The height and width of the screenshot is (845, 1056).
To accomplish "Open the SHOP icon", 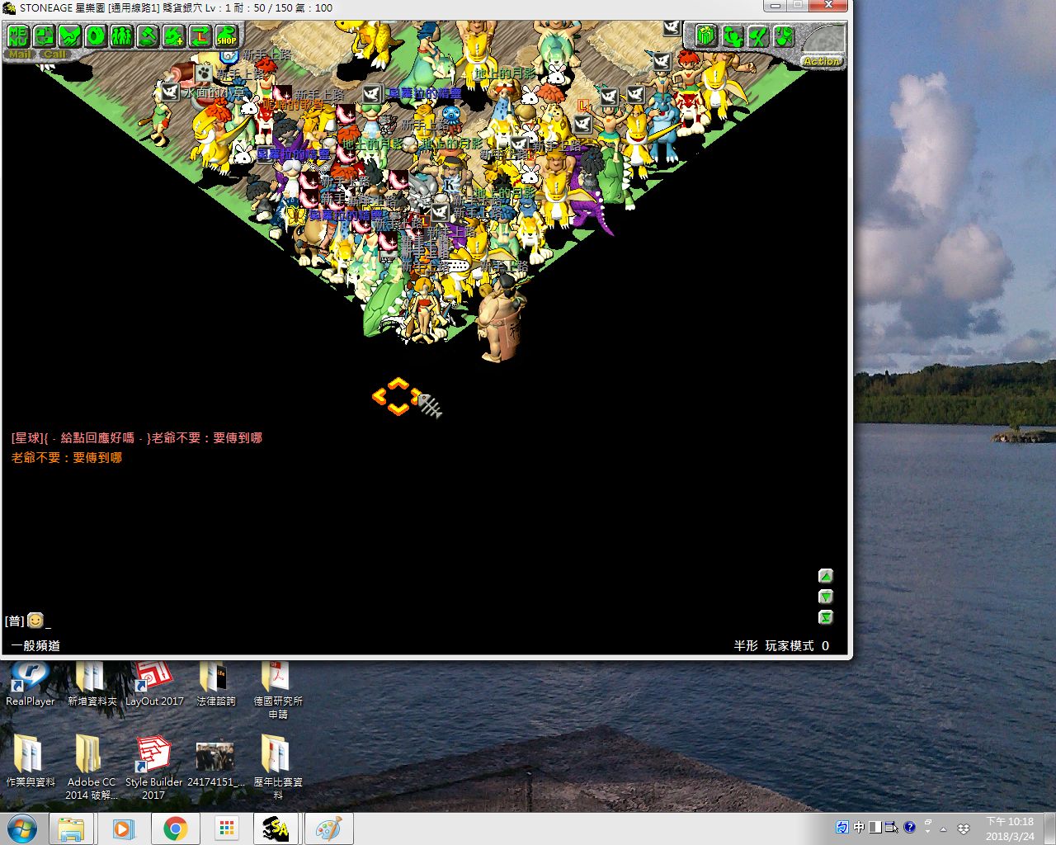I will (226, 35).
